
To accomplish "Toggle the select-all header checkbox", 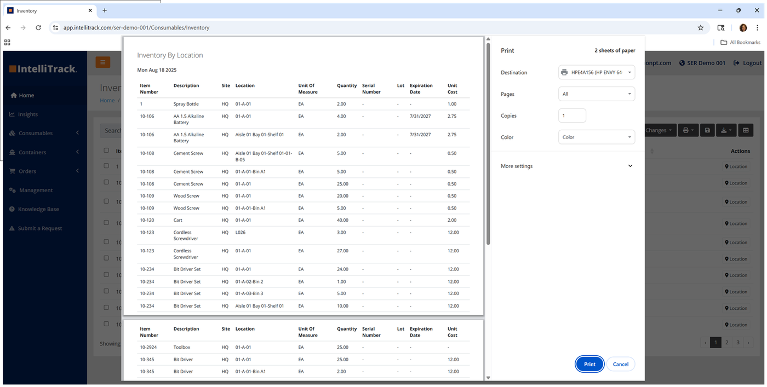I will 106,151.
